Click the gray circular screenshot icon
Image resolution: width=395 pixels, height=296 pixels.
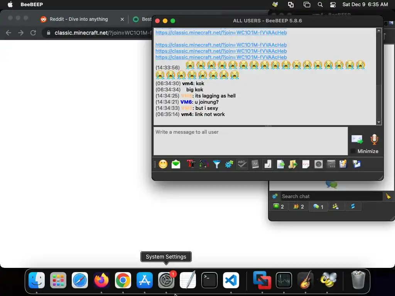point(318,164)
